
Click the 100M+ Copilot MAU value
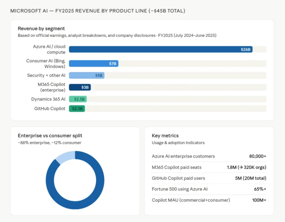click(259, 200)
